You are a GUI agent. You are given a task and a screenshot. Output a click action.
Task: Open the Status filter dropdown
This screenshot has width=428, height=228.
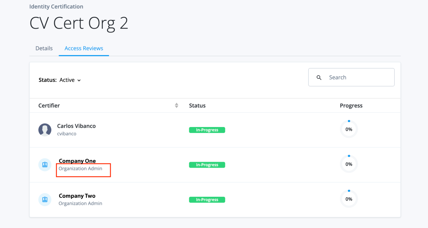tap(69, 80)
